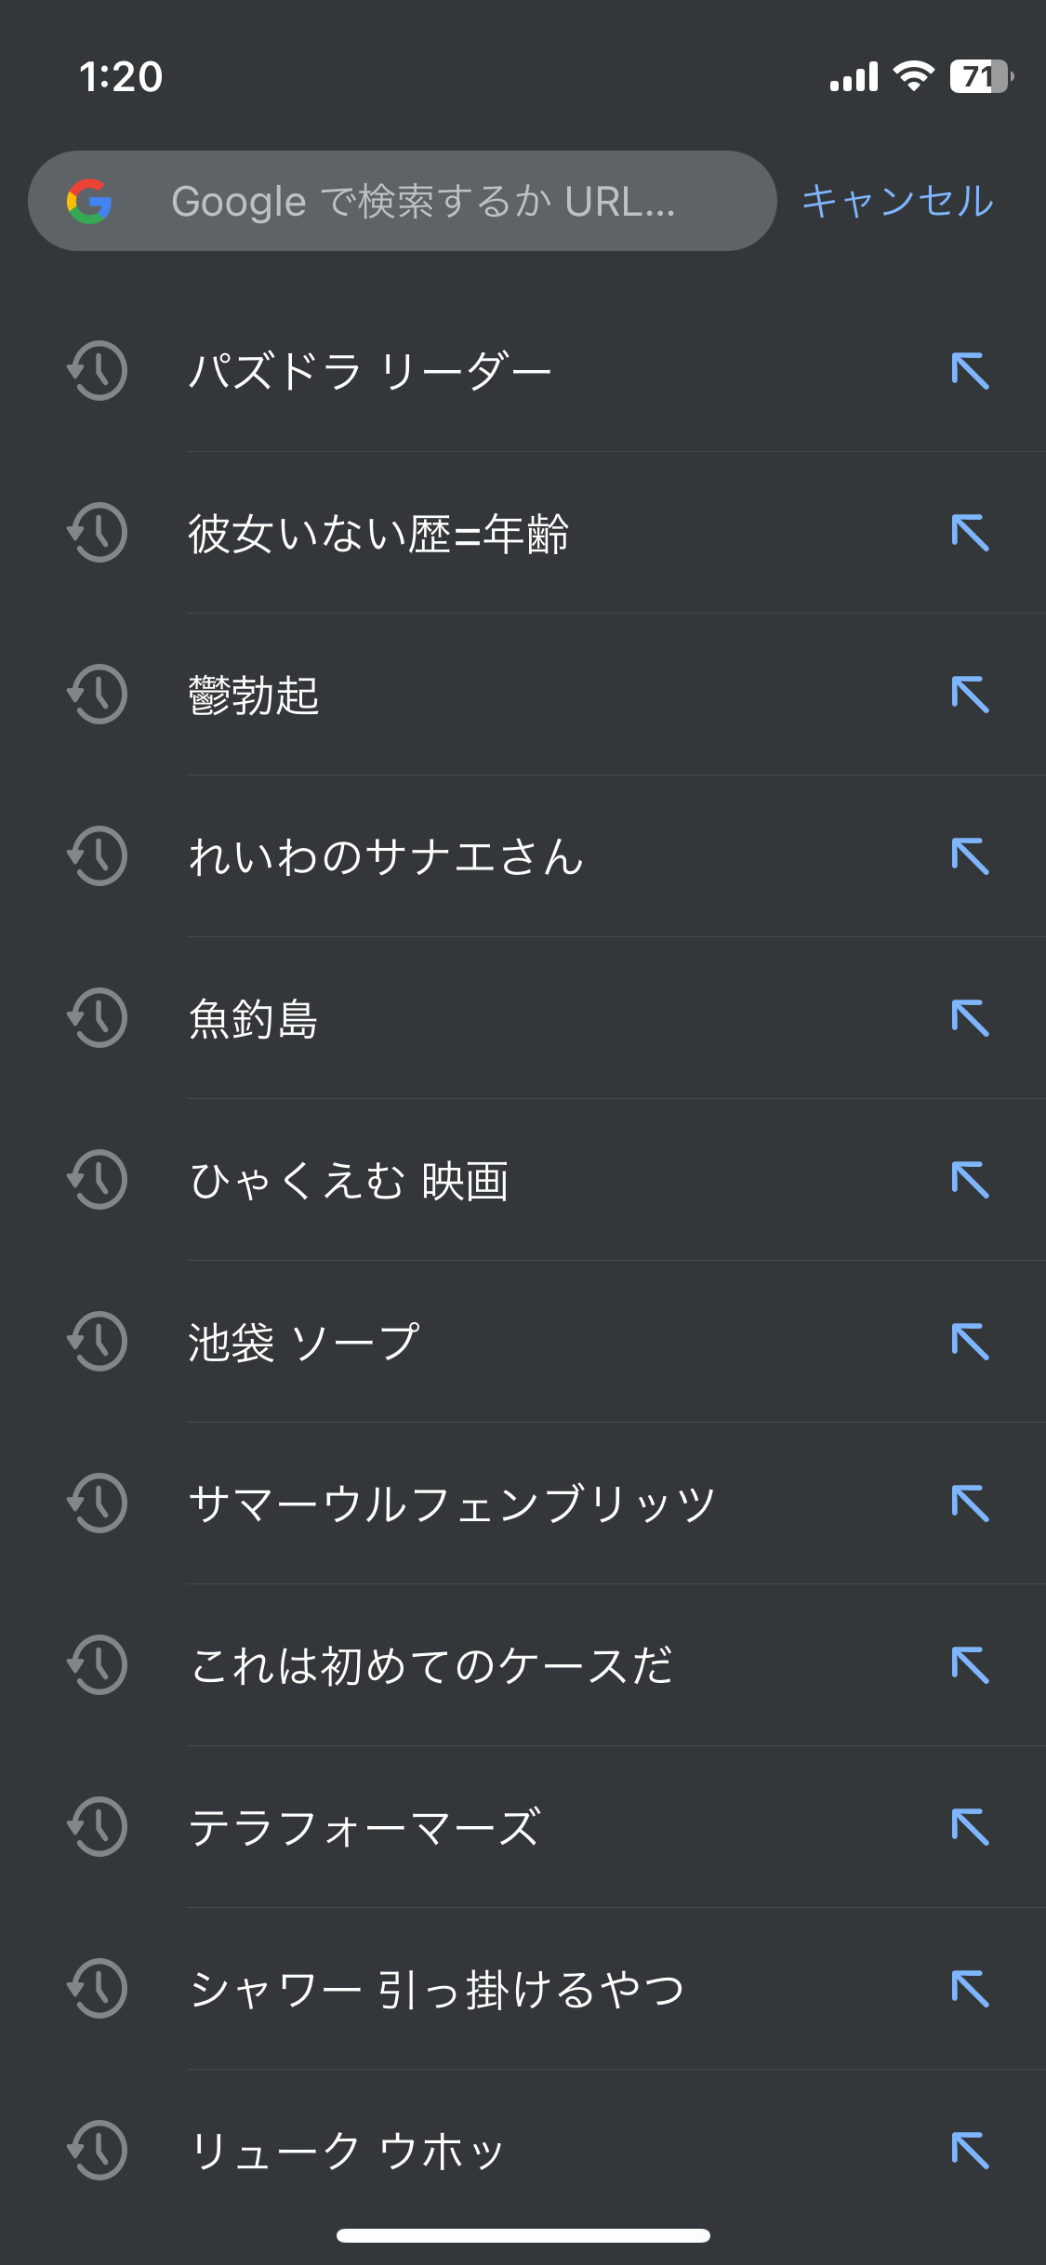The height and width of the screenshot is (2265, 1046).
Task: Tap arrow icon beside 魚釣島
Action: pyautogui.click(x=970, y=1018)
